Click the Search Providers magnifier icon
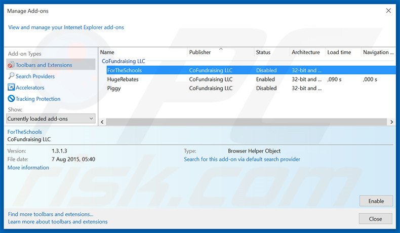 11,76
